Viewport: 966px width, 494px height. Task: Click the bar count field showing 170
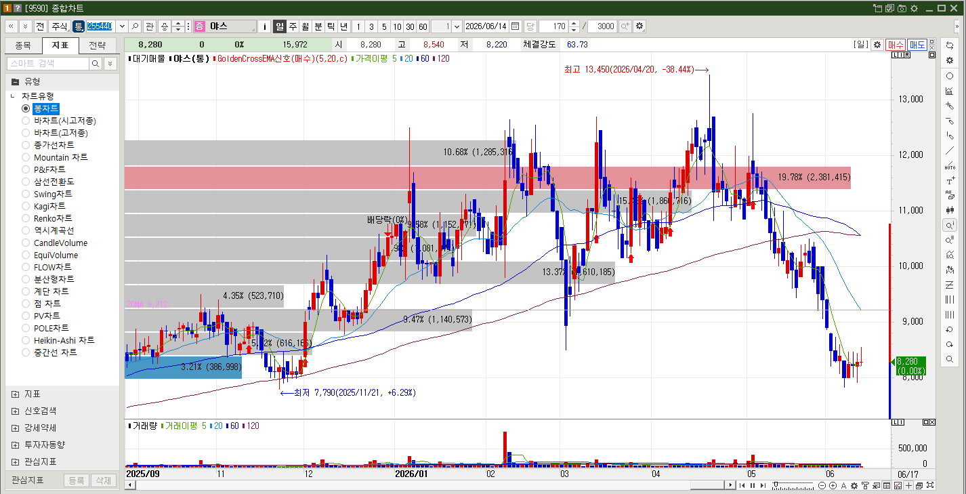553,26
